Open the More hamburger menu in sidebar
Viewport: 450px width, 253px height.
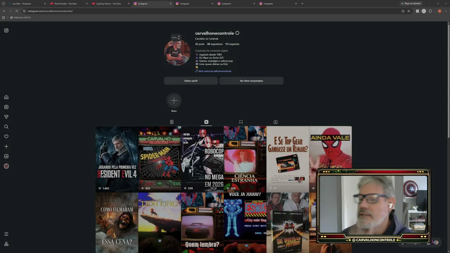click(6, 234)
